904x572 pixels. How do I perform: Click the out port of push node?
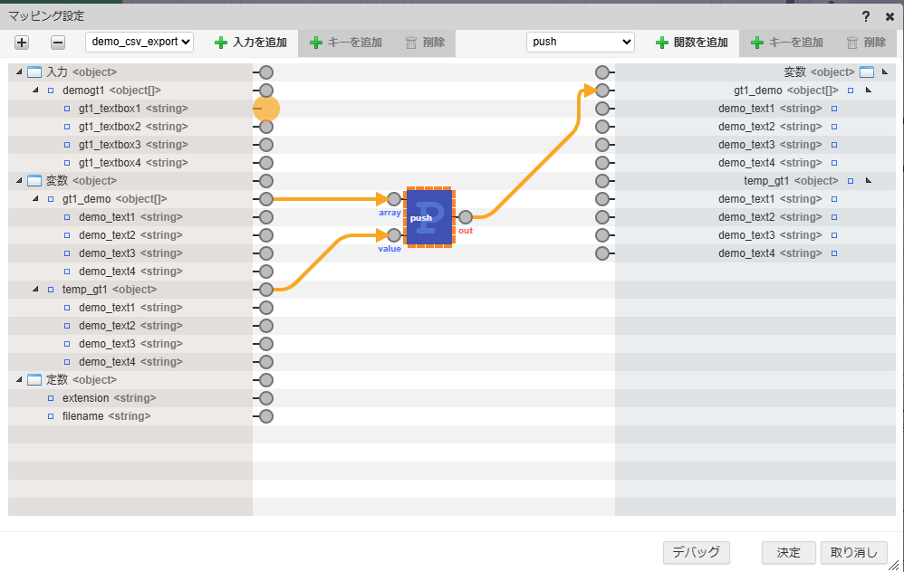click(x=465, y=217)
